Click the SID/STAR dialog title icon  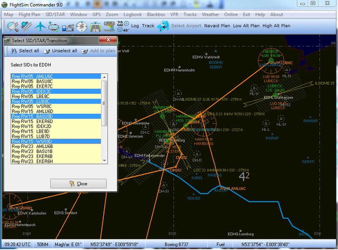(7, 40)
